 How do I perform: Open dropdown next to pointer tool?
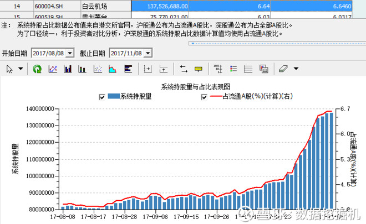coord(21,69)
